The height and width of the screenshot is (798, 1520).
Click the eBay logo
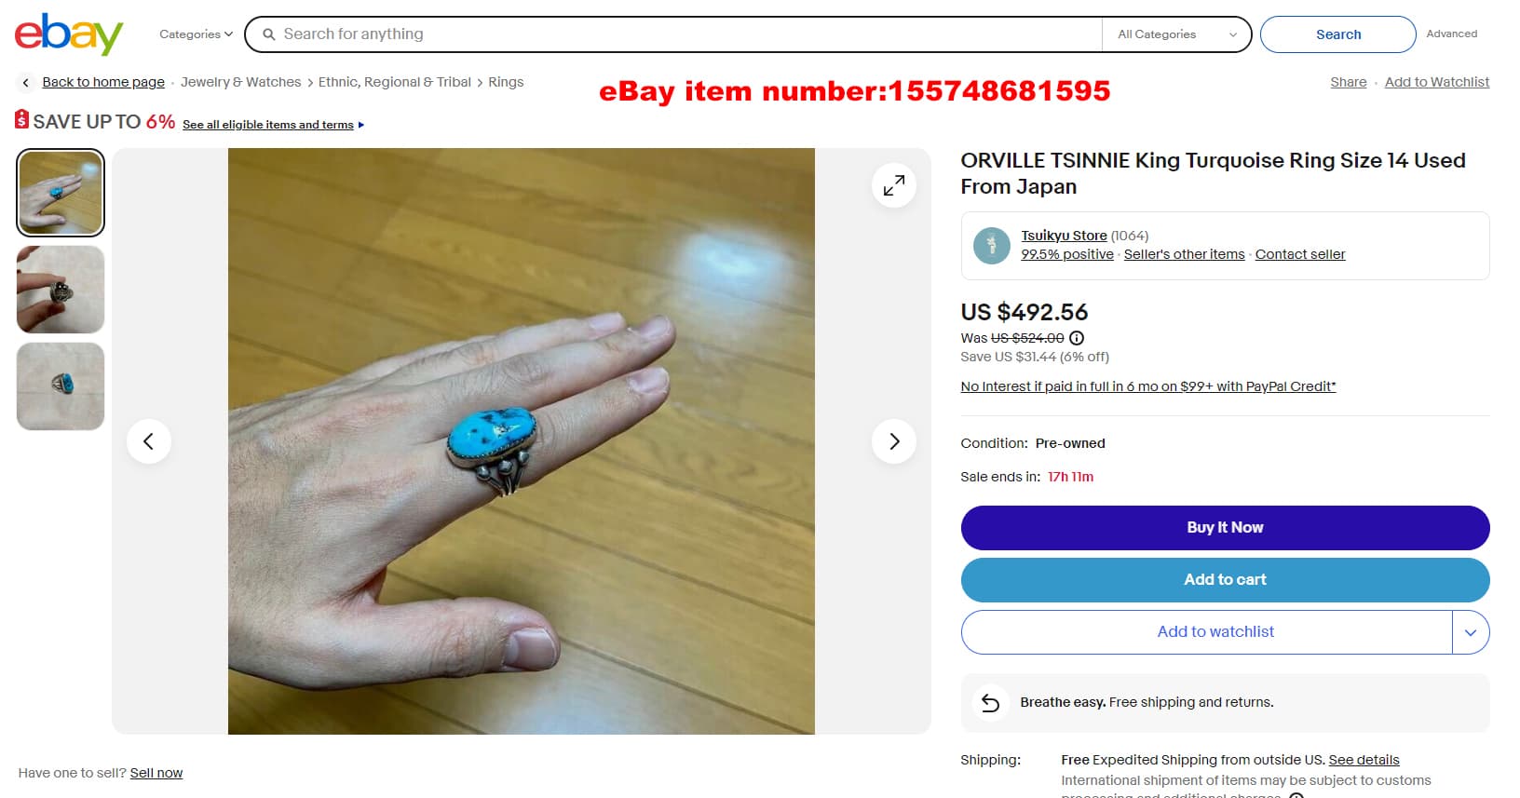point(69,34)
